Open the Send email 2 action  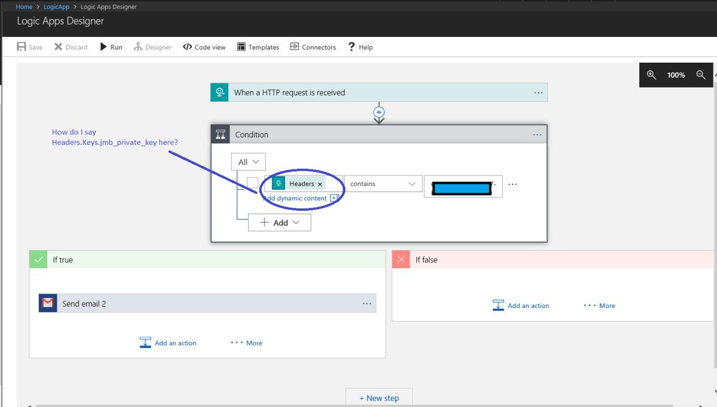pos(207,303)
